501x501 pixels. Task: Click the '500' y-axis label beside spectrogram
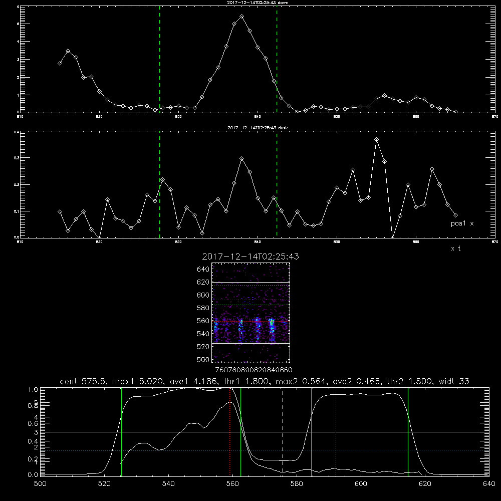[x=203, y=359]
